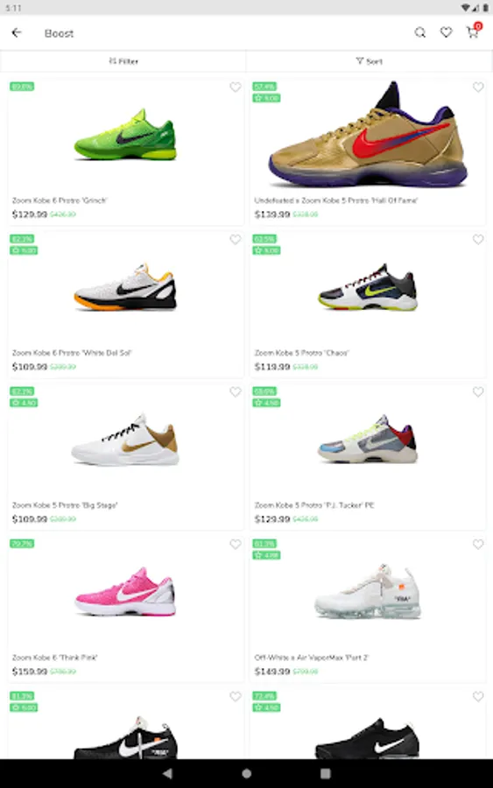The height and width of the screenshot is (788, 493).
Task: Favorite the Kobe 5 'Big Stage' shoe
Action: [x=236, y=391]
